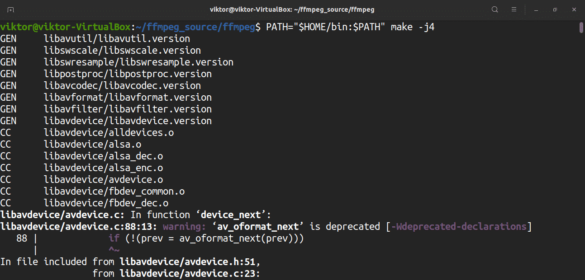Viewport: 585px width, 280px height.
Task: Click the ~/ffmpeg_source/ffmpeg path in prompt
Action: (x=195, y=27)
